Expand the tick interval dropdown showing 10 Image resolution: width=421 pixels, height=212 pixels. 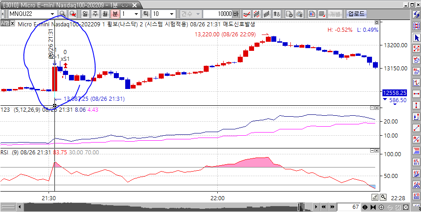[172, 14]
